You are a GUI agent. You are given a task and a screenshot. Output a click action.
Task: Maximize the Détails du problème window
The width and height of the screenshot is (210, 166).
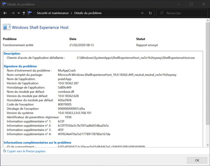point(191,4)
